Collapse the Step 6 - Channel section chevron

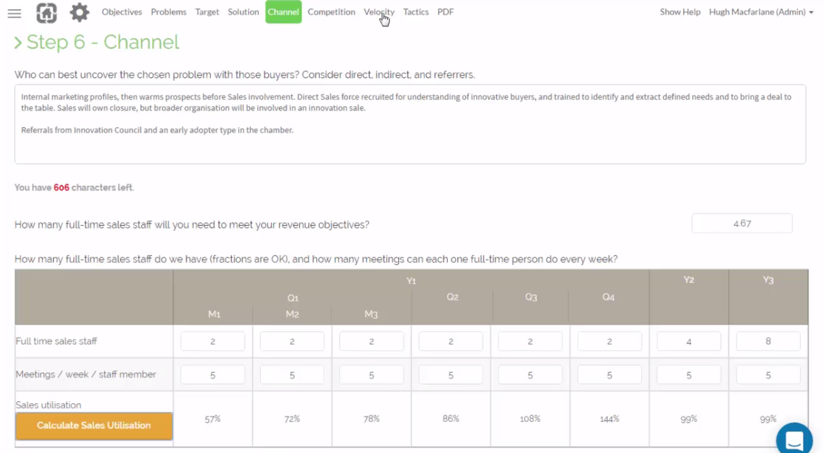(x=19, y=42)
